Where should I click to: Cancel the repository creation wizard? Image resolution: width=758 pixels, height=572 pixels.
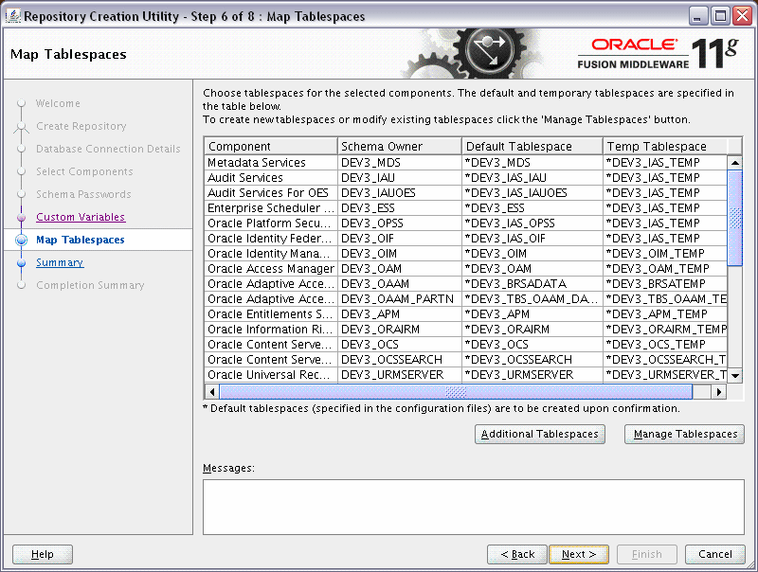715,554
